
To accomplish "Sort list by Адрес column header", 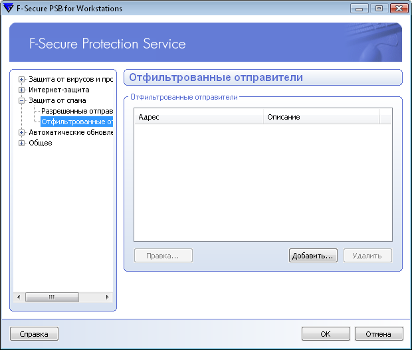I will click(x=199, y=117).
